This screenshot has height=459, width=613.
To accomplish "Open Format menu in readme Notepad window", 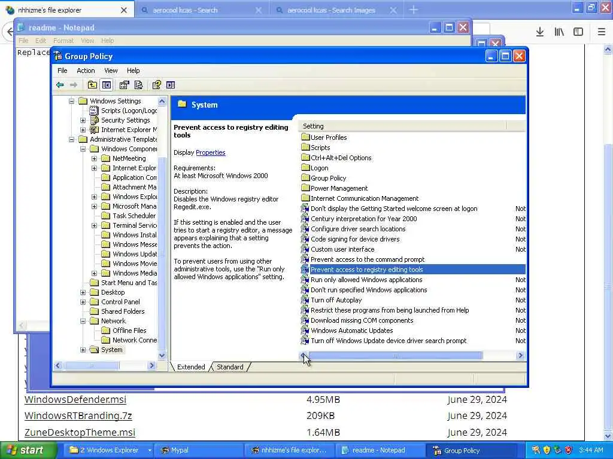I will [x=63, y=41].
